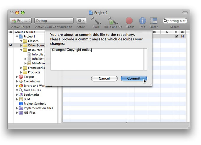Collapse the Project1 group
The width and height of the screenshot is (201, 145).
(x=17, y=37)
